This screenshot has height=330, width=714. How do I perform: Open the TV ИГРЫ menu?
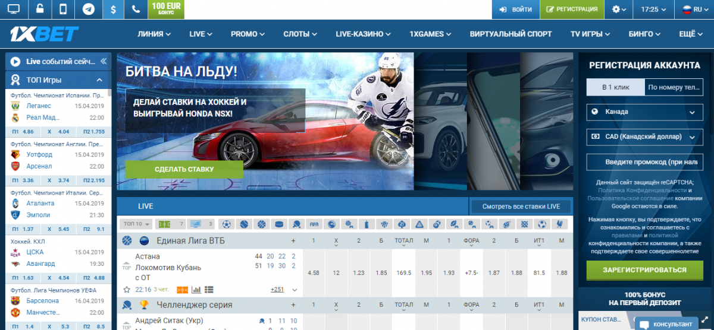click(591, 34)
